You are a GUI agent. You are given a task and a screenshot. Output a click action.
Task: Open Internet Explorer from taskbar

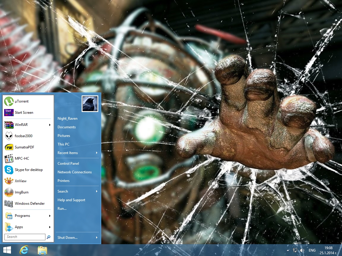pos(24,250)
